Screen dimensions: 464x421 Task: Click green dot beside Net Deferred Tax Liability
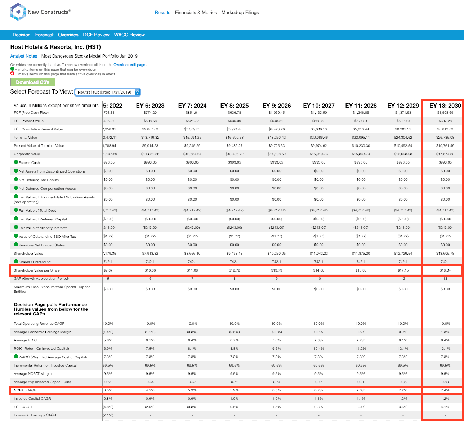[16, 179]
